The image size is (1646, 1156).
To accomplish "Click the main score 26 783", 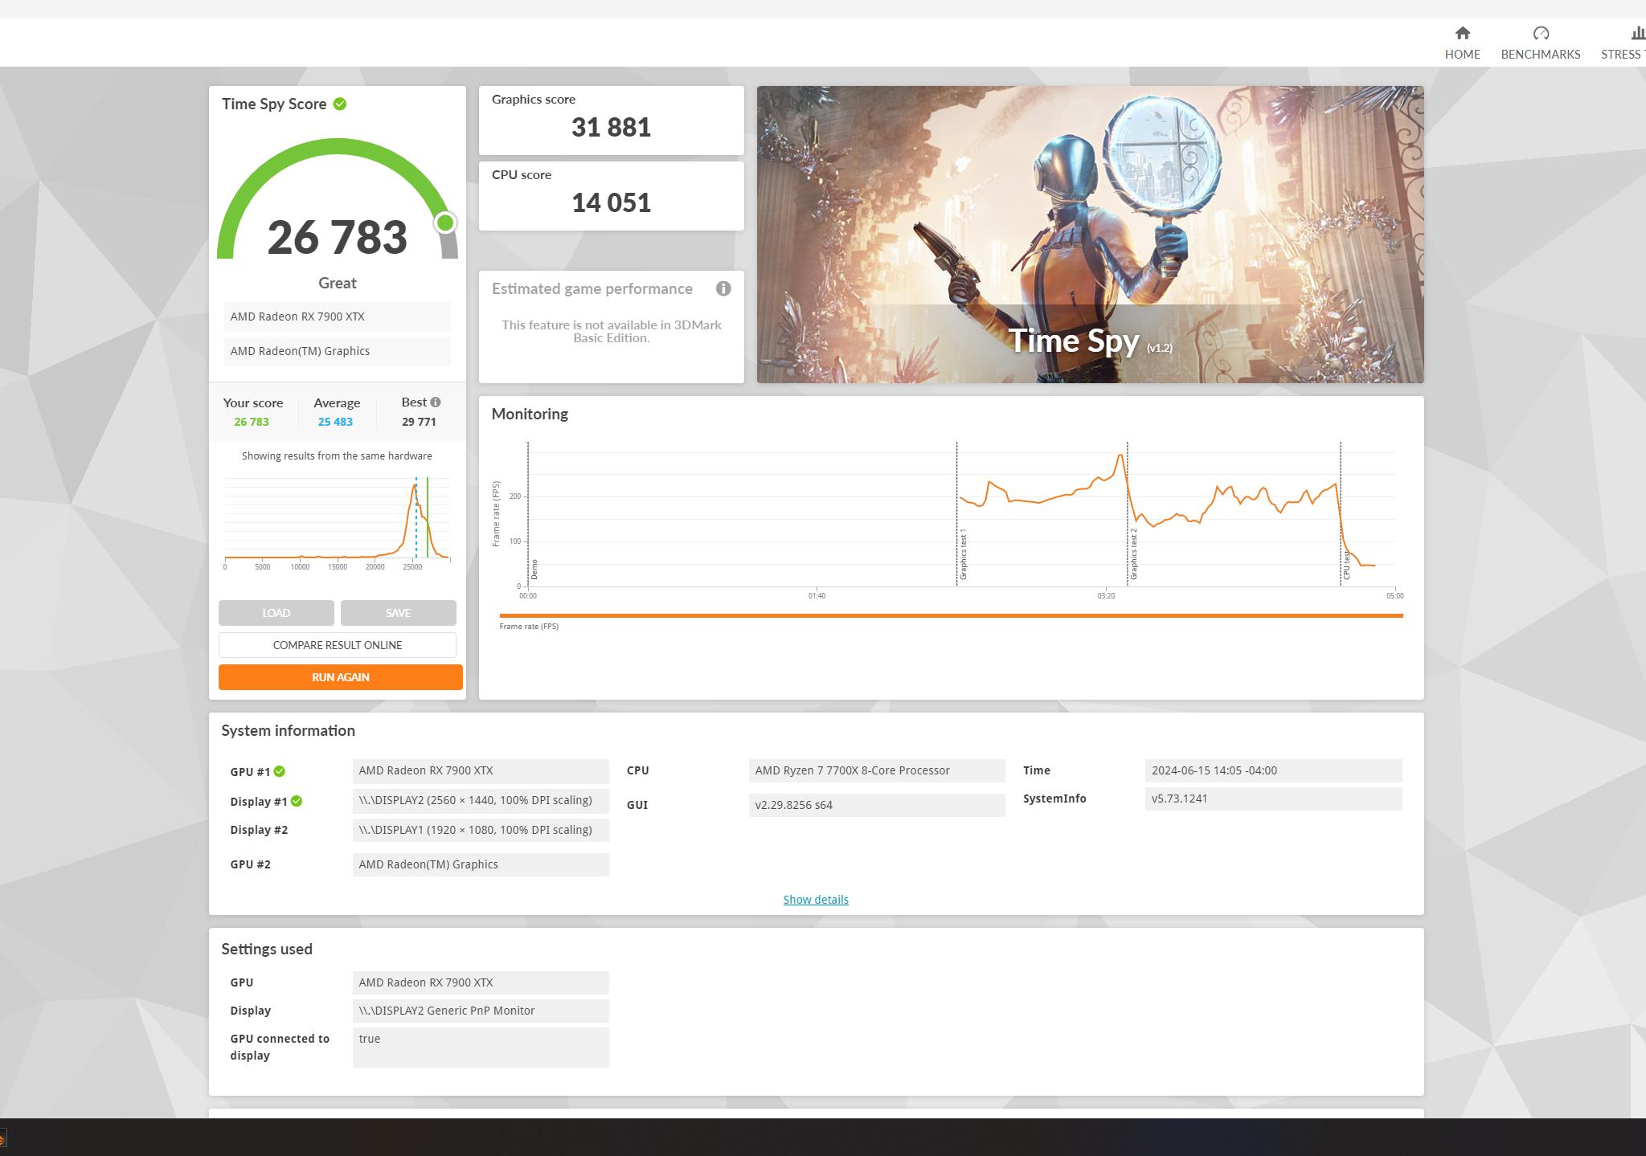I will [x=337, y=237].
